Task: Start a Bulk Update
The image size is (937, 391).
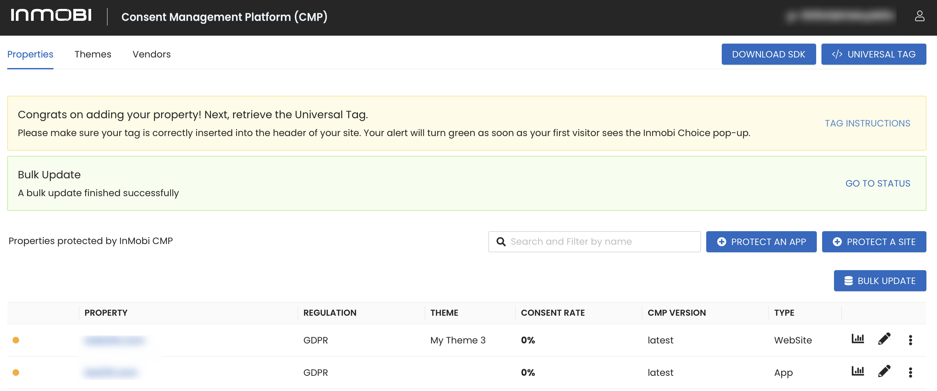Action: (880, 280)
